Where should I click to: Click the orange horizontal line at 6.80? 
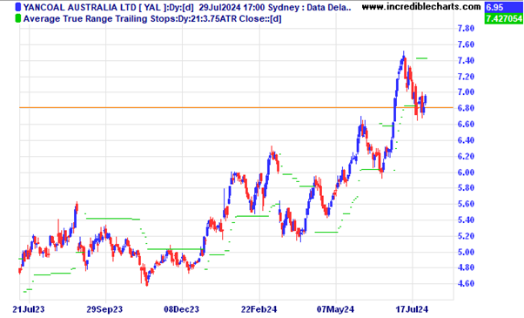236,107
